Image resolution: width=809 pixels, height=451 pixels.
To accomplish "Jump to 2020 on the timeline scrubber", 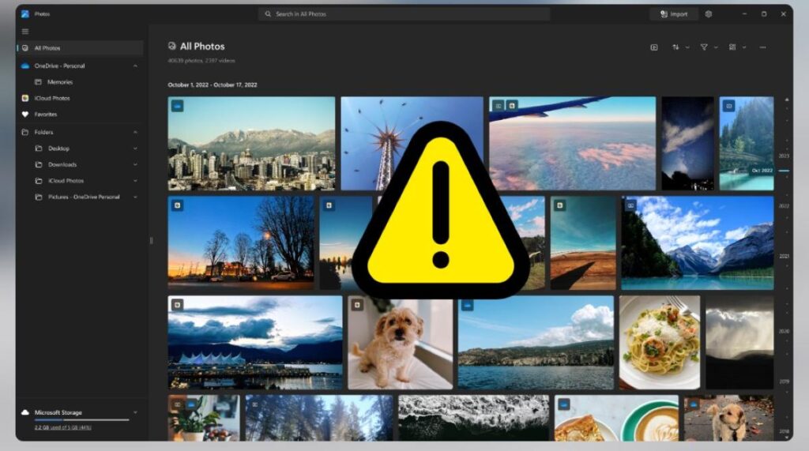I will [784, 331].
